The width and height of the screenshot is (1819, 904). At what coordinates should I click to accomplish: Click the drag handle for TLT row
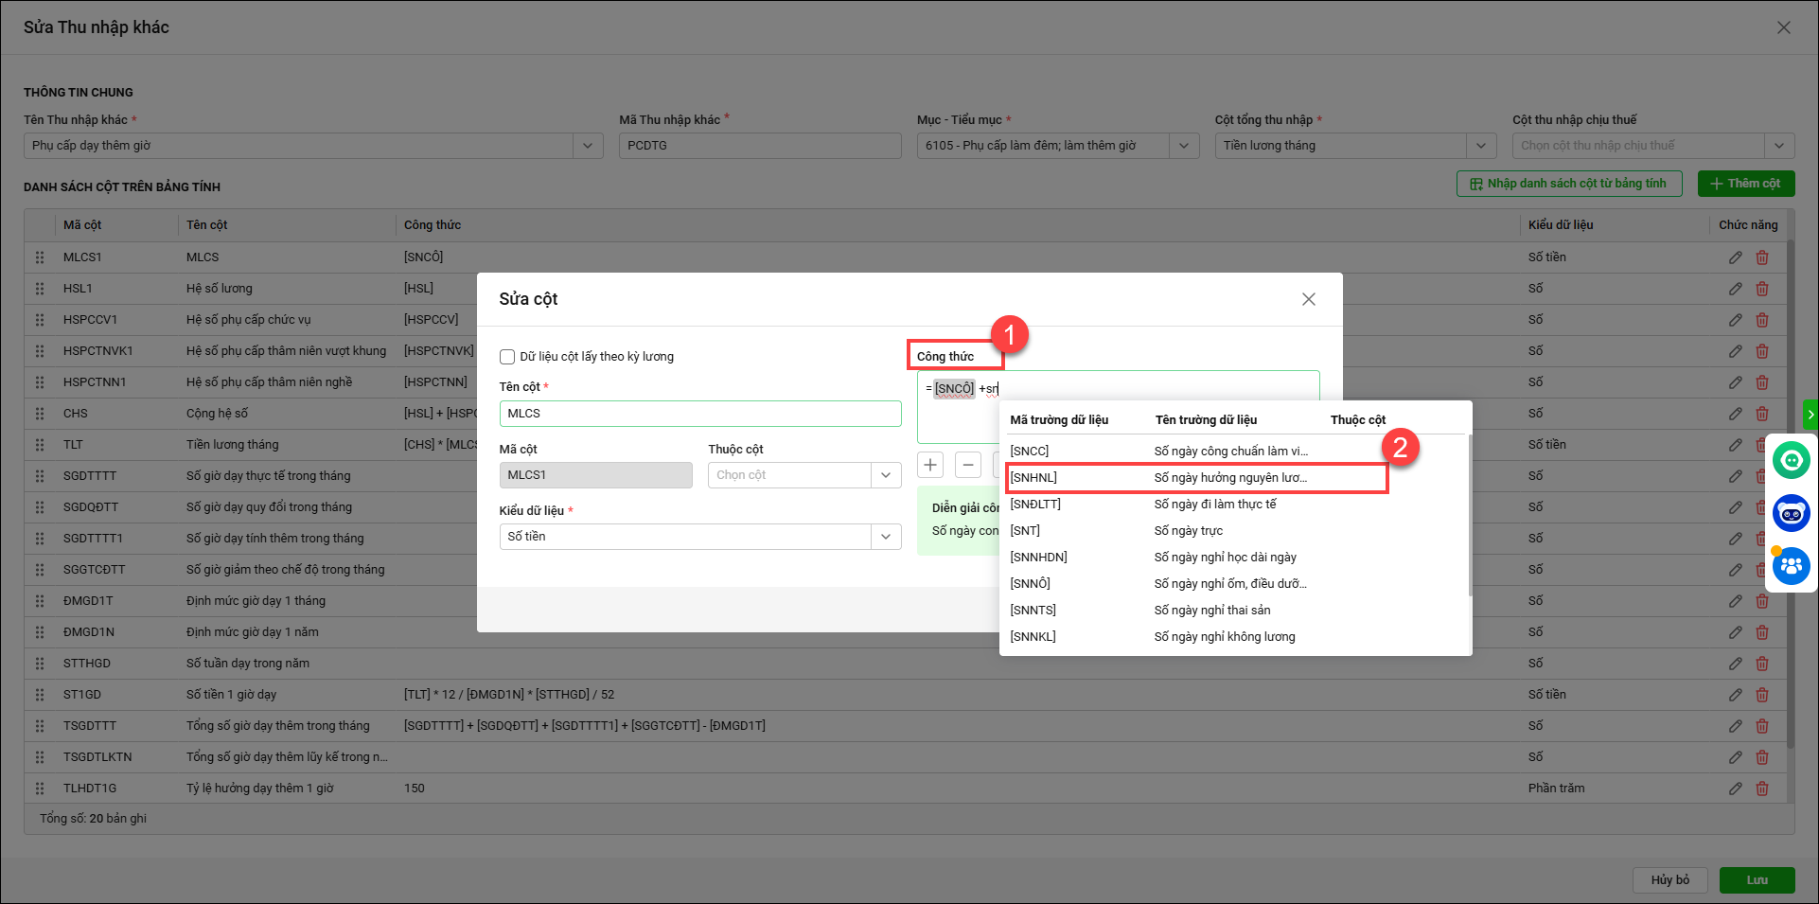[x=40, y=445]
